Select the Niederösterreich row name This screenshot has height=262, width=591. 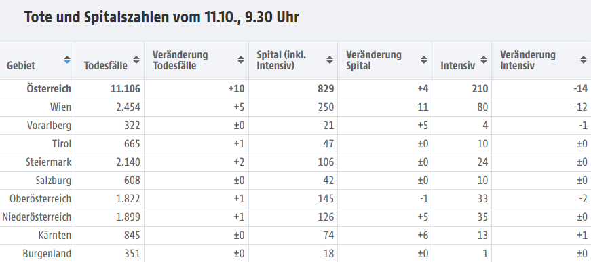coord(37,217)
